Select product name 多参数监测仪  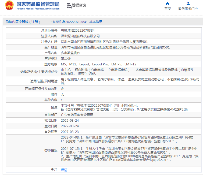tap(70, 53)
